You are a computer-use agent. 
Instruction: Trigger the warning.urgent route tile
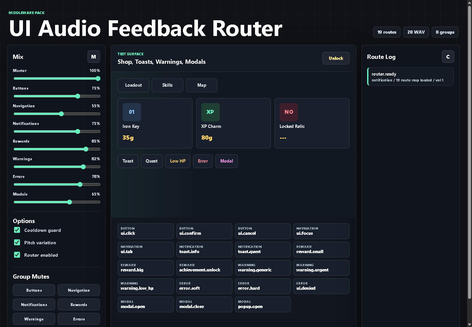coord(321,268)
